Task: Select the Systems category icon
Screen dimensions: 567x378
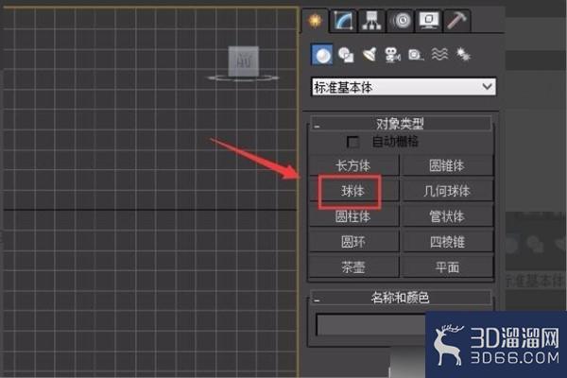Action: click(x=463, y=55)
